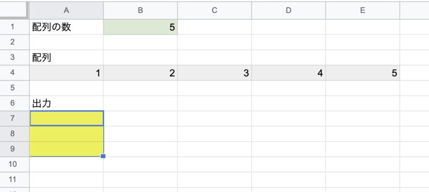Select column A header

click(x=67, y=10)
